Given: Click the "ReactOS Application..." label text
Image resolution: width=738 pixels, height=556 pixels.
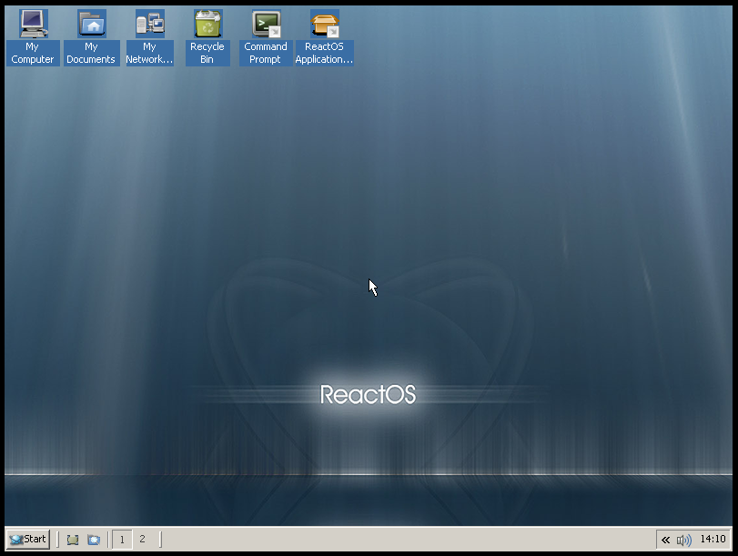Looking at the screenshot, I should tap(324, 53).
